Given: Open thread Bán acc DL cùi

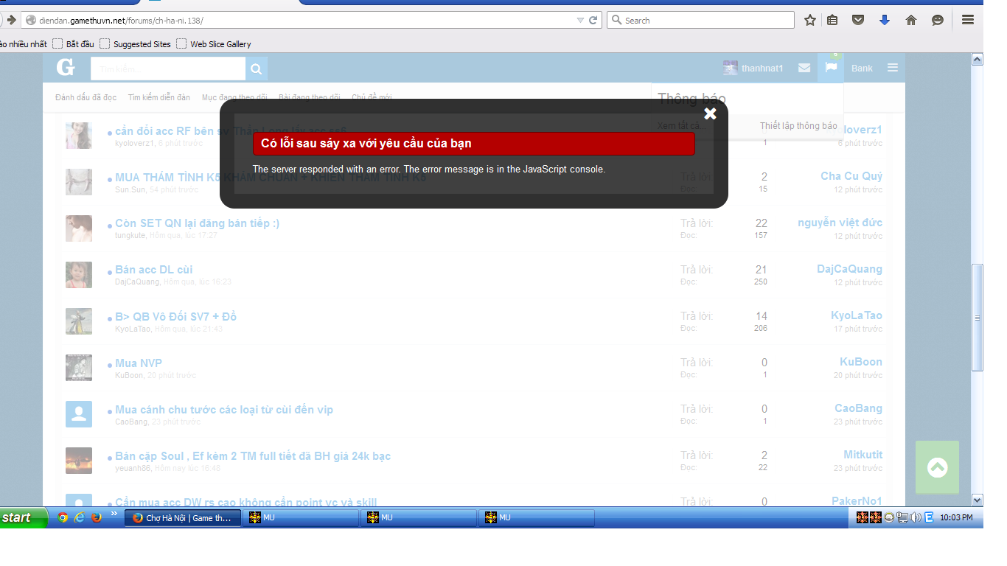Looking at the screenshot, I should [x=154, y=270].
